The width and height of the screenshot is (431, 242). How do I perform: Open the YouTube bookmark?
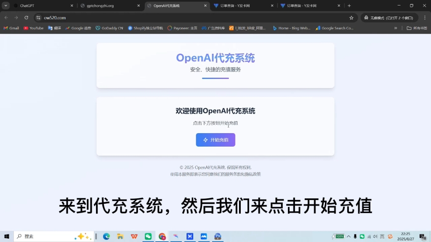[x=34, y=28]
